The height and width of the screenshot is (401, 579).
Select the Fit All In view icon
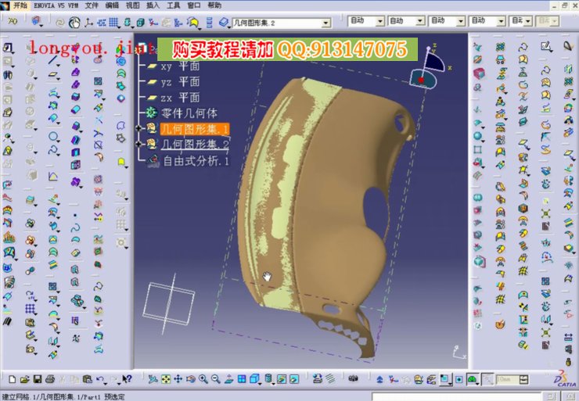pos(165,379)
